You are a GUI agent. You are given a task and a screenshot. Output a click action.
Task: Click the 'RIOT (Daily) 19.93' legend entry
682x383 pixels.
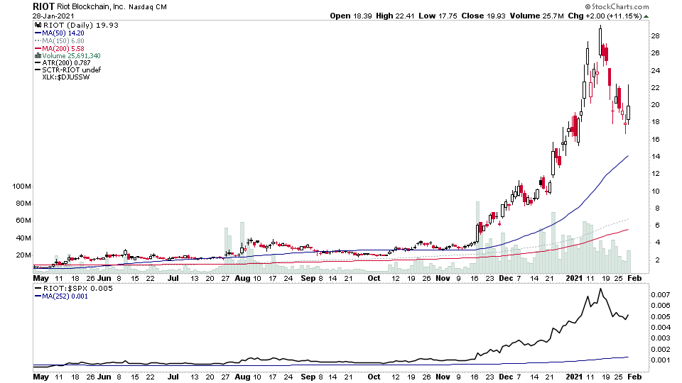tap(81, 26)
